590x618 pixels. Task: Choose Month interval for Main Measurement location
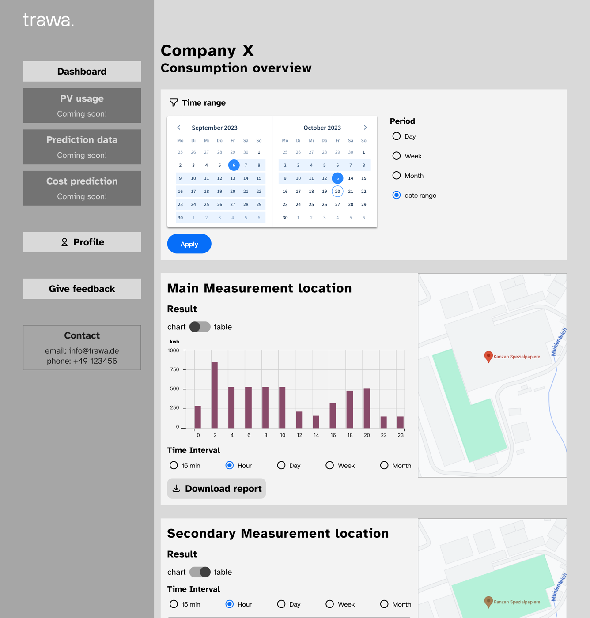coord(384,465)
